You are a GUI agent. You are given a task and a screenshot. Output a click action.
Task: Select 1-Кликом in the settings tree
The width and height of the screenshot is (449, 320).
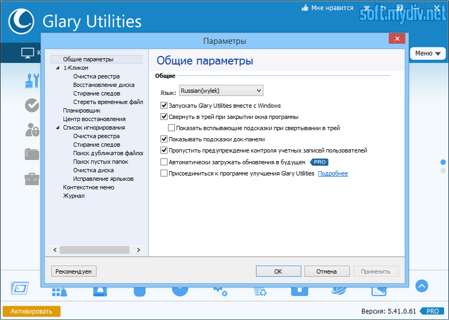pyautogui.click(x=76, y=68)
